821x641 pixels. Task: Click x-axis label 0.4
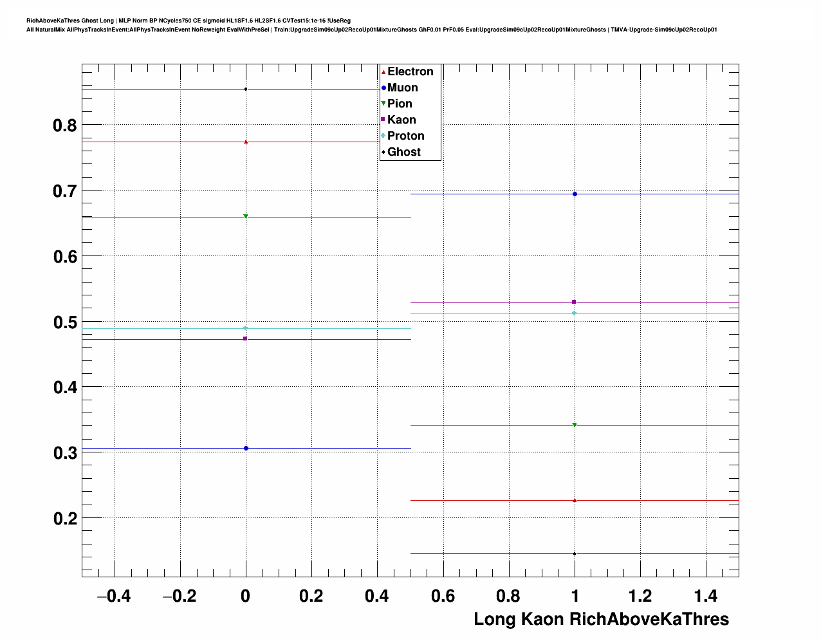pos(377,597)
